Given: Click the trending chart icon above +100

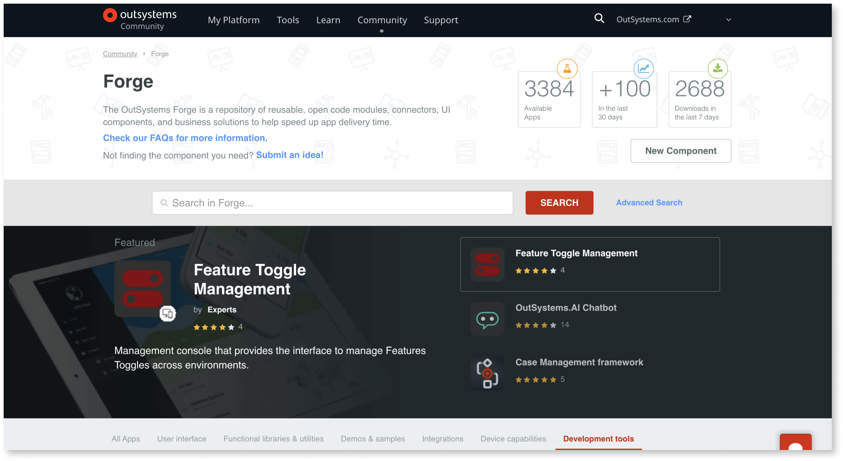Looking at the screenshot, I should pyautogui.click(x=644, y=68).
